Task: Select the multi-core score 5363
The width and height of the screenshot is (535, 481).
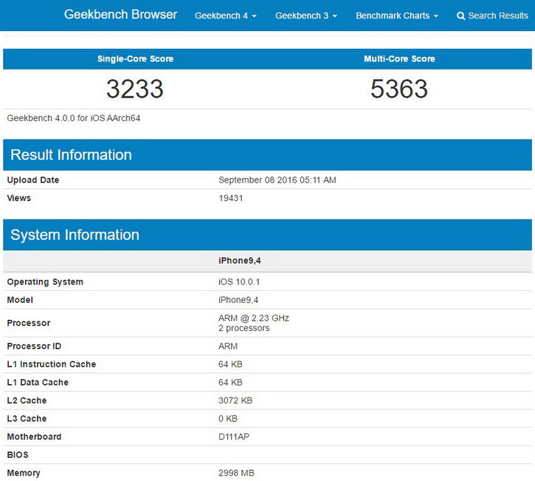Action: coord(399,89)
